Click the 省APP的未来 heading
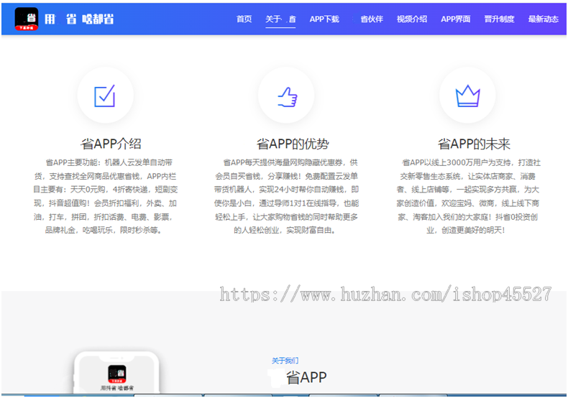 [474, 144]
